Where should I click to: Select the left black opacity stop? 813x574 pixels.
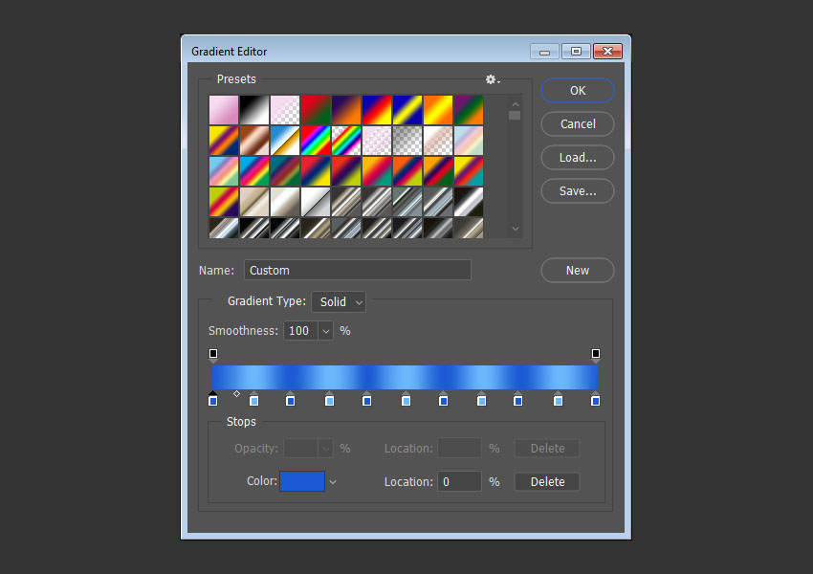tap(213, 354)
